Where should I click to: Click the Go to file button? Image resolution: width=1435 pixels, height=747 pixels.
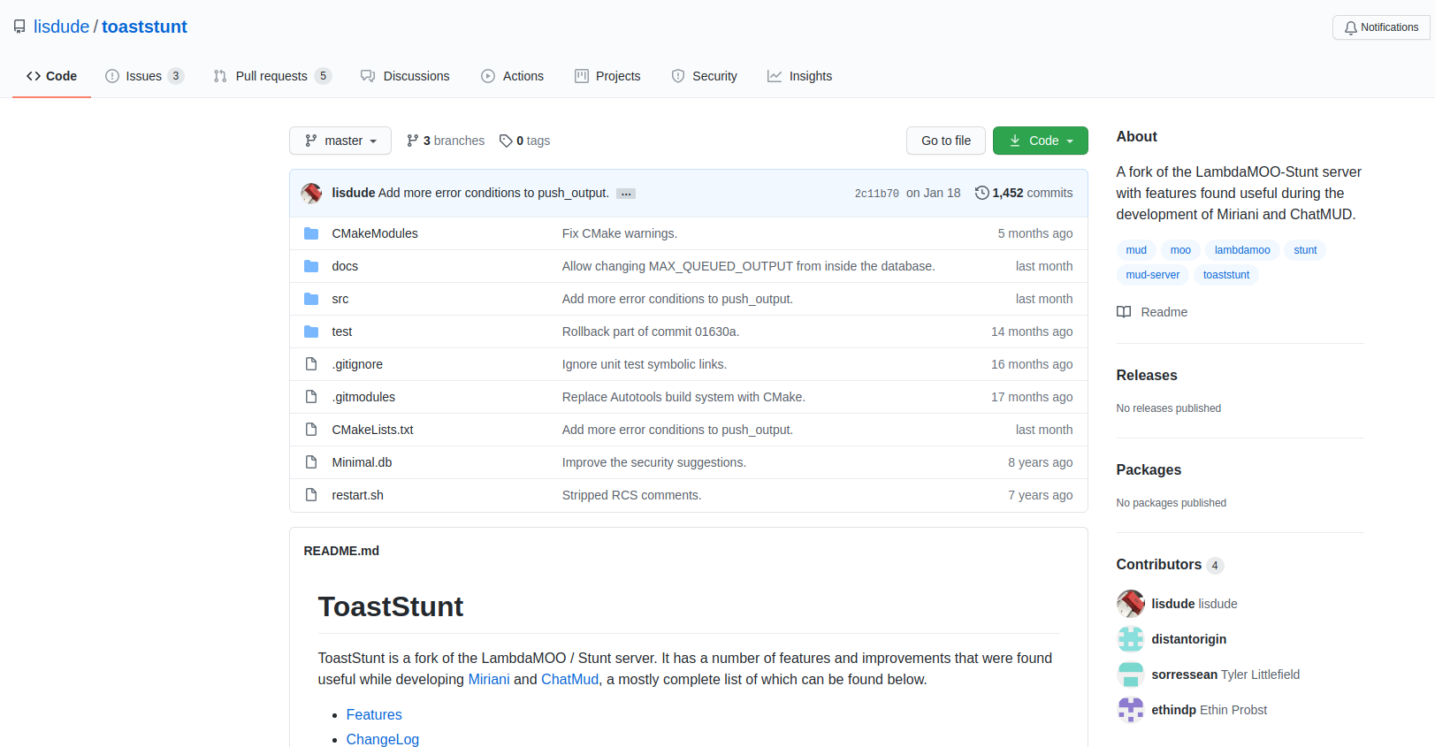point(946,141)
